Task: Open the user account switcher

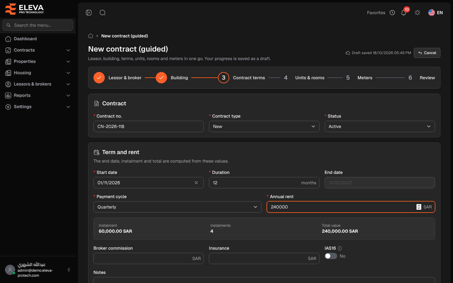Action: point(38,270)
